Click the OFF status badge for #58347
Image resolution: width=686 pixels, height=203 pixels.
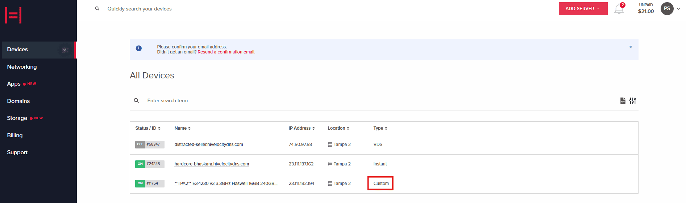140,144
